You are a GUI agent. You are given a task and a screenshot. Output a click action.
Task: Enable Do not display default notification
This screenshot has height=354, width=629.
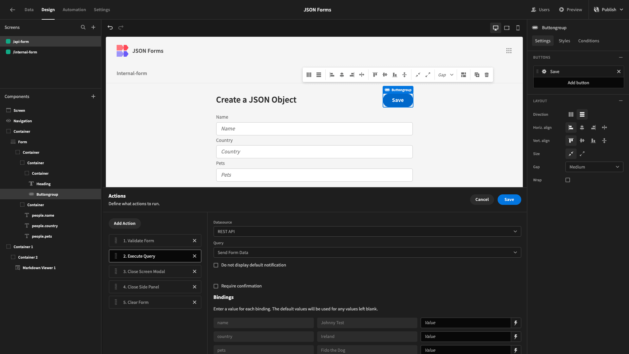[216, 265]
